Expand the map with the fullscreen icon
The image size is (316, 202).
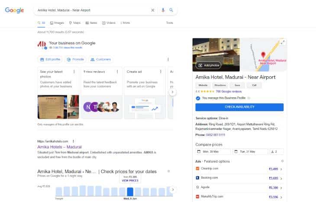point(283,42)
